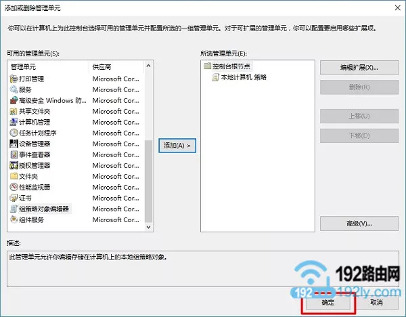The image size is (406, 317).
Task: Click Microsoft Cor... vendor beside 文件夹
Action: pos(116,176)
